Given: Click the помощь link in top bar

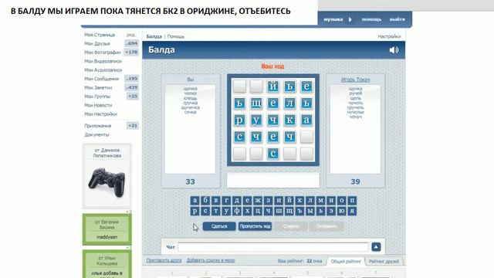Looking at the screenshot, I should click(x=371, y=19).
